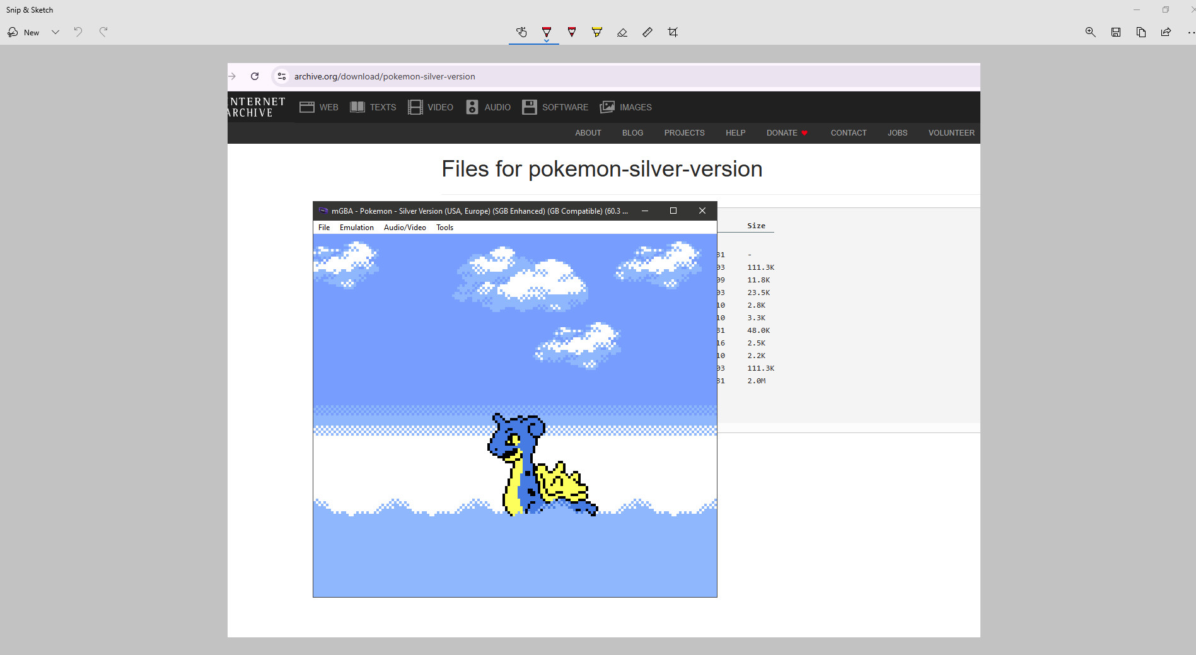The width and height of the screenshot is (1196, 655).
Task: Redo the annotation
Action: point(103,32)
